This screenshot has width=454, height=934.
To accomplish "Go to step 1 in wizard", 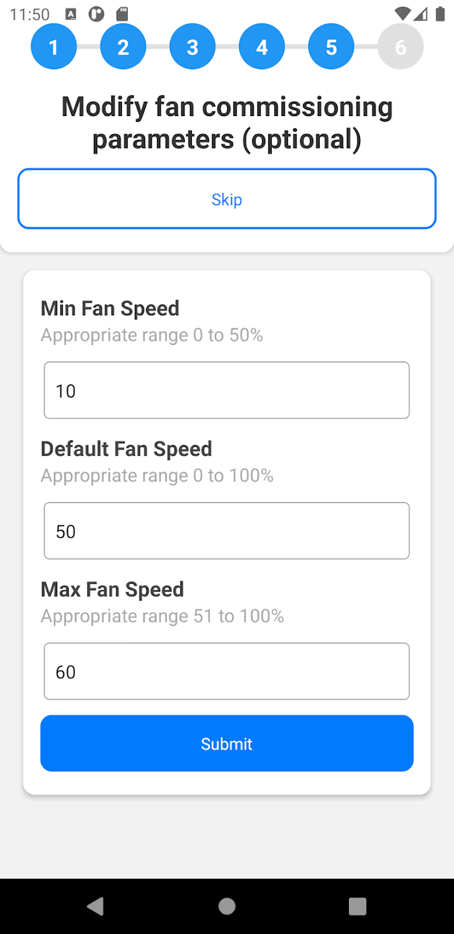I will tap(53, 47).
